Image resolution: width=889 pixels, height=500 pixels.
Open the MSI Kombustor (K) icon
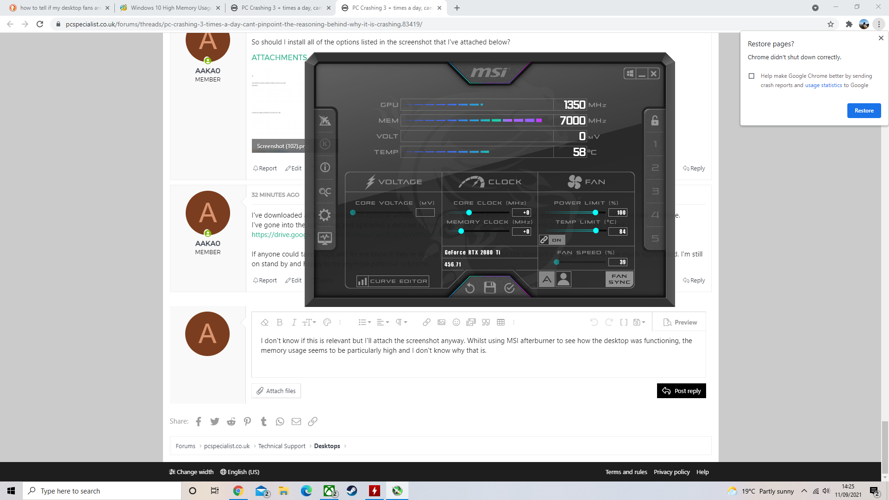click(325, 144)
